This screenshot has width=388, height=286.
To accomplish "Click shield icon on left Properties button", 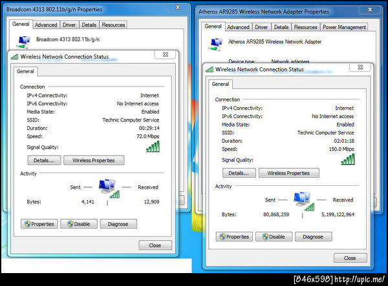I will pyautogui.click(x=28, y=224).
